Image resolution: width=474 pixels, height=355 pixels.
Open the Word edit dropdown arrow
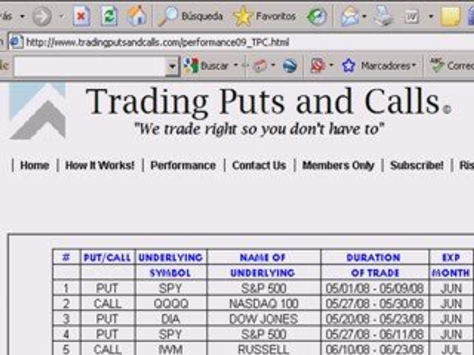click(431, 16)
